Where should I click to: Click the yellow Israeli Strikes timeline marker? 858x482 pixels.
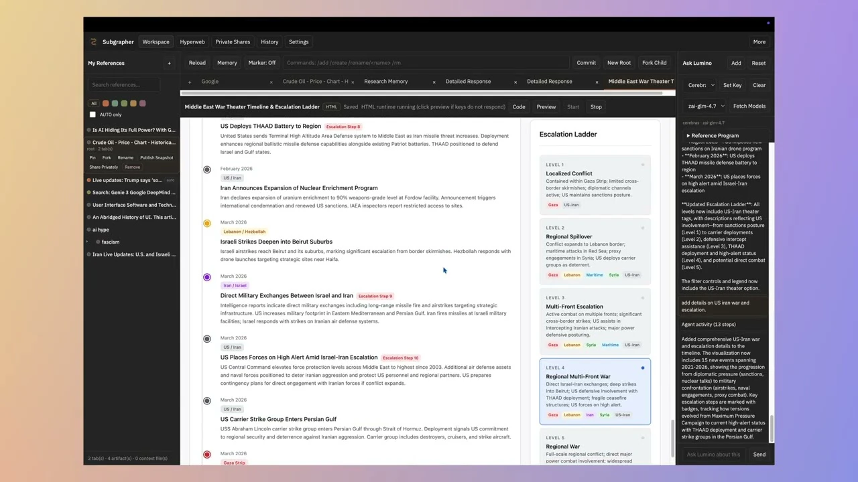coord(207,223)
